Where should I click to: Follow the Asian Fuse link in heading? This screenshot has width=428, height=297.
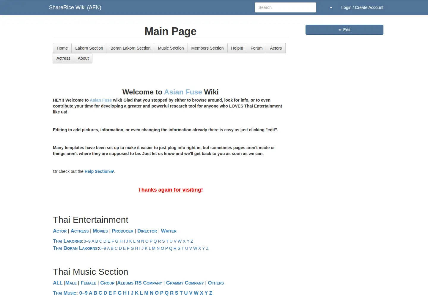point(183,92)
